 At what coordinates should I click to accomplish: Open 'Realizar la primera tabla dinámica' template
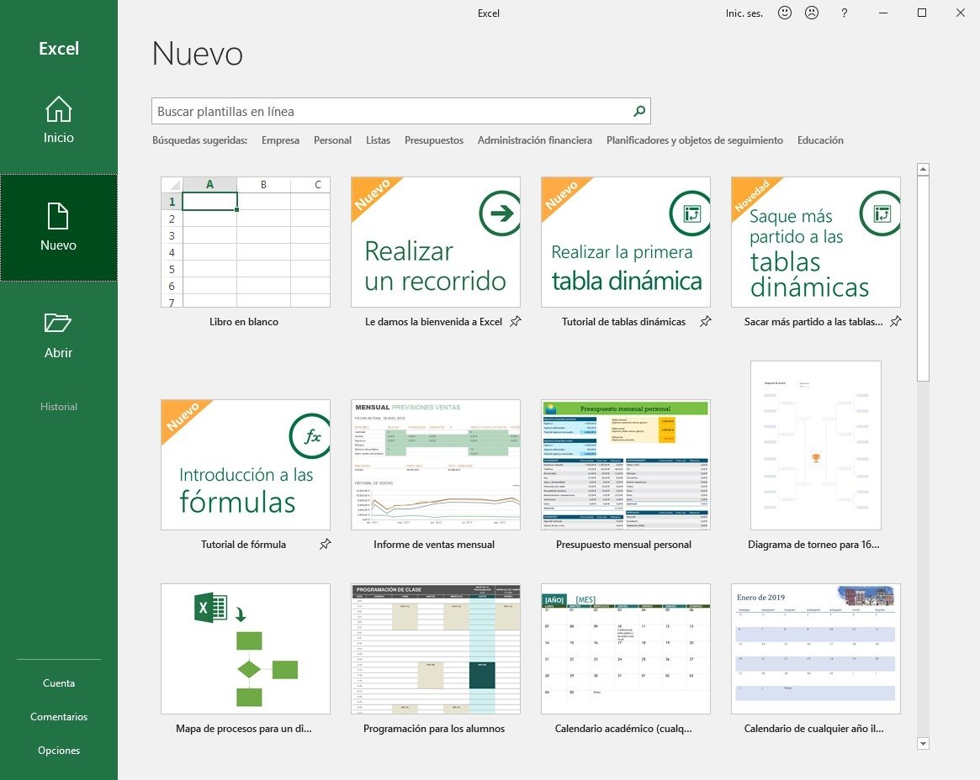click(x=626, y=242)
